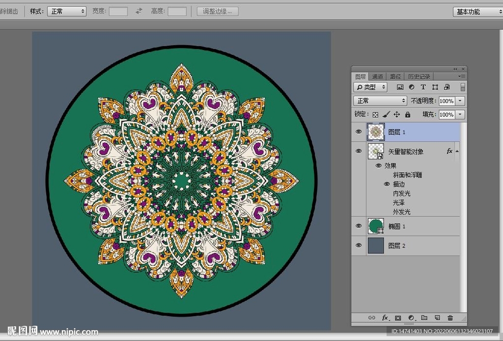Add a layer mask from Layers panel
This screenshot has height=341, width=503.
point(398,317)
